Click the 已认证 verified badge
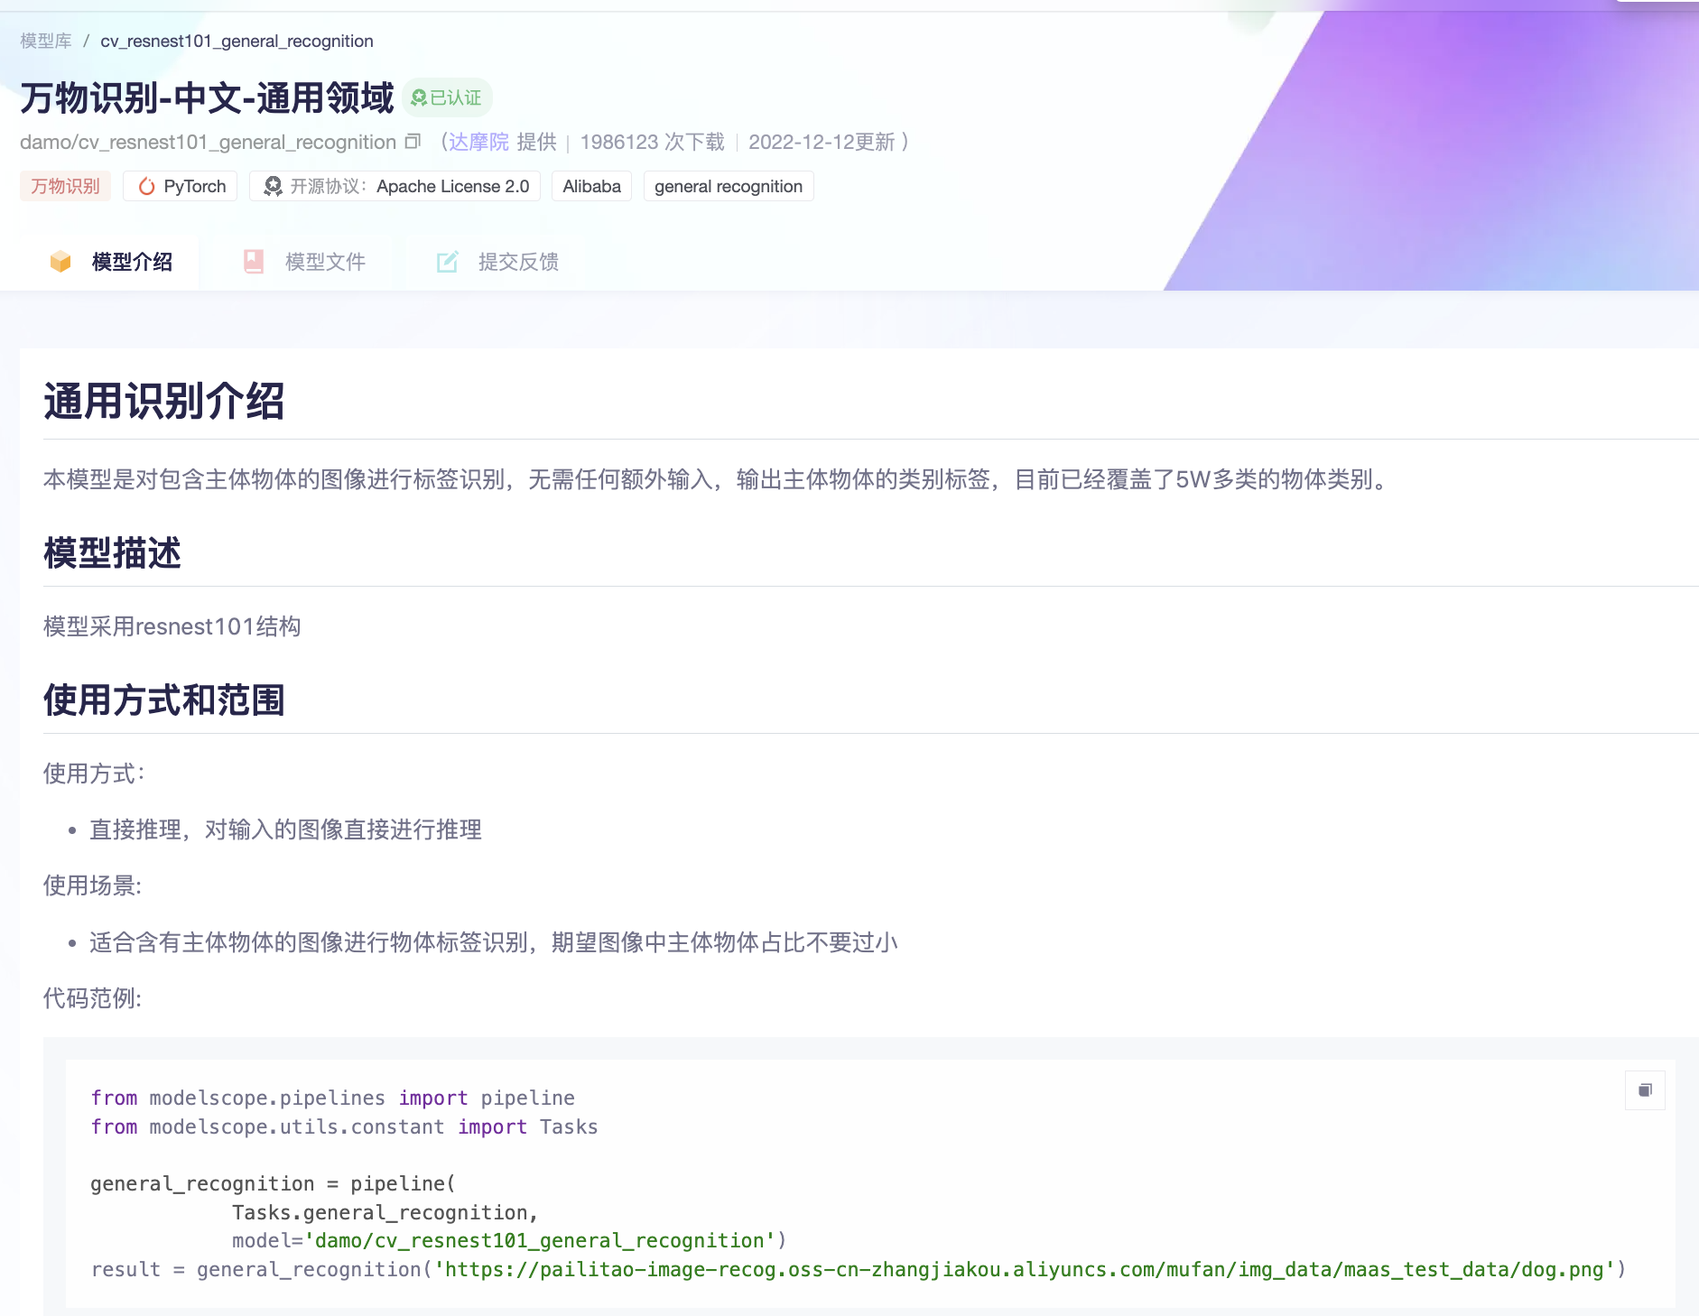Screen dimensions: 1699x1316 click(447, 97)
